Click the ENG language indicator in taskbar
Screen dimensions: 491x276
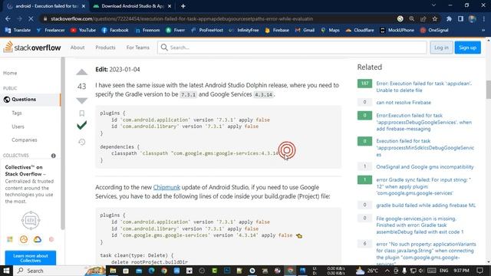[443, 271]
